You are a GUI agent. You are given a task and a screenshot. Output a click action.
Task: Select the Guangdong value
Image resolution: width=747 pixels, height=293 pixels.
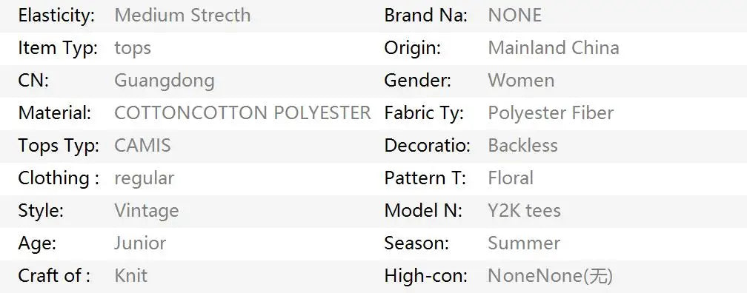(165, 81)
